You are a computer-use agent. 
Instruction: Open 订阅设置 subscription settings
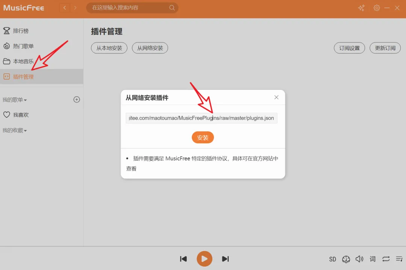(349, 48)
